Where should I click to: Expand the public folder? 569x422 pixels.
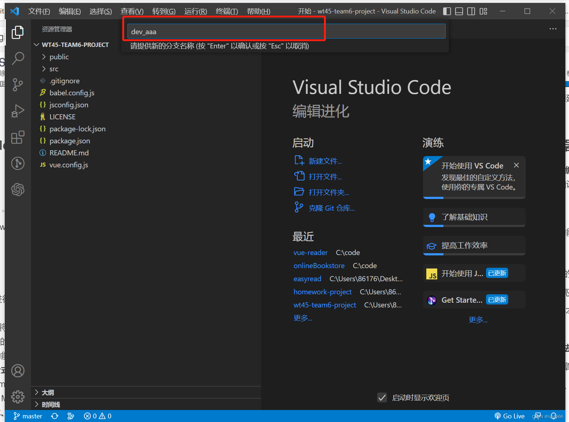59,57
